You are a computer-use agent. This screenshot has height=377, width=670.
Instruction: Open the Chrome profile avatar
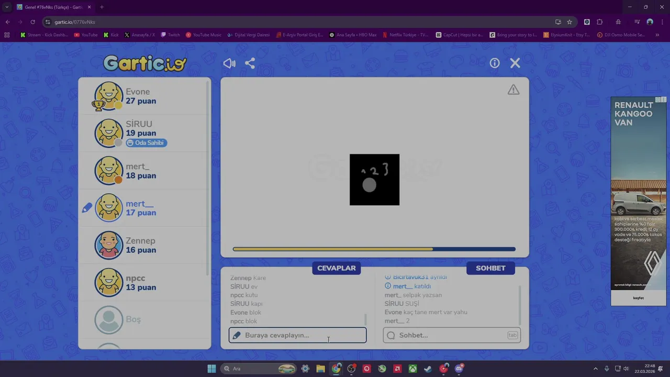650,22
